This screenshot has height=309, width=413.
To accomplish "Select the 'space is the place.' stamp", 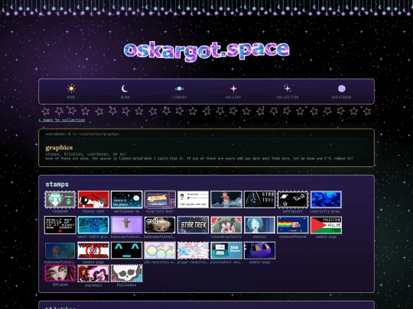I will [127, 200].
